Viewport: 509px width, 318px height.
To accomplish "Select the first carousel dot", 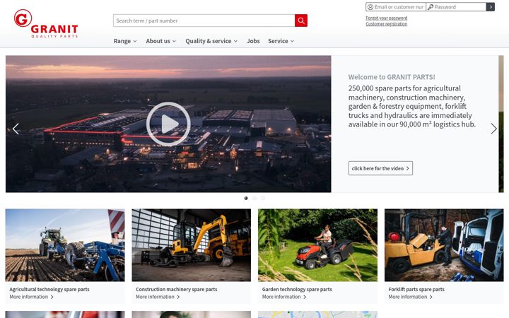I will tap(246, 199).
